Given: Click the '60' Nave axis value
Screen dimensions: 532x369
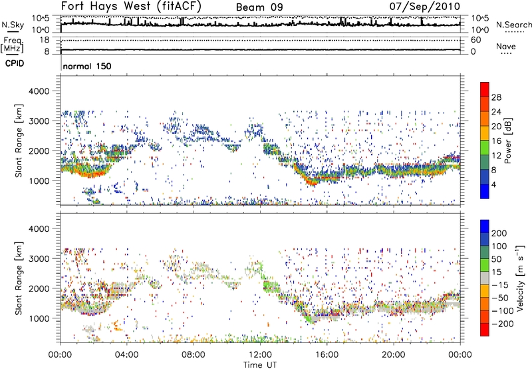Looking at the screenshot, I should (x=475, y=40).
